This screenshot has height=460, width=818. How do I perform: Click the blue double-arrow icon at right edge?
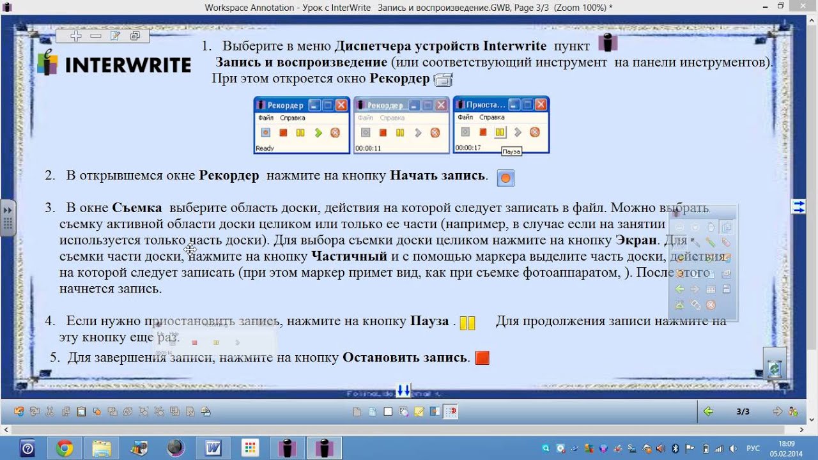[x=799, y=206]
